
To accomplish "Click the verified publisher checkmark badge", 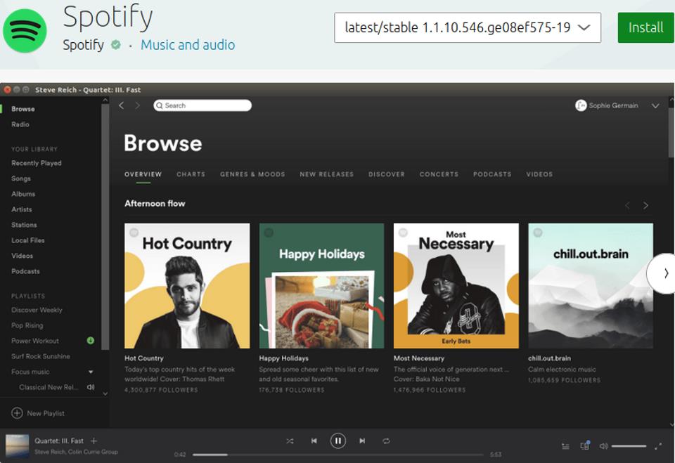I will point(116,45).
